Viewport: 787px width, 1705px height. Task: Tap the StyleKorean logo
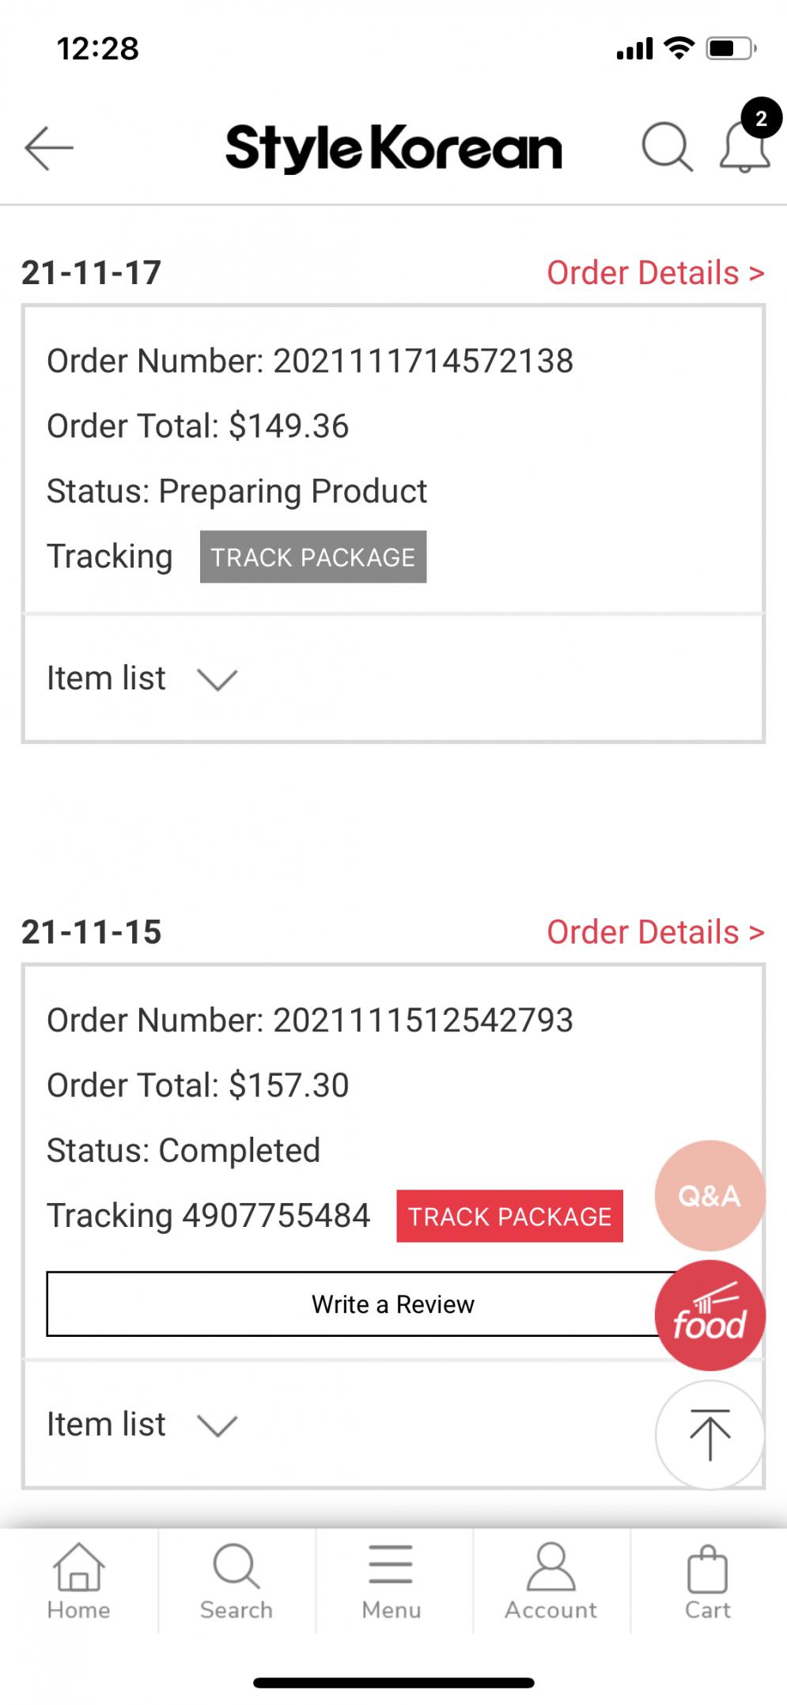(x=394, y=148)
